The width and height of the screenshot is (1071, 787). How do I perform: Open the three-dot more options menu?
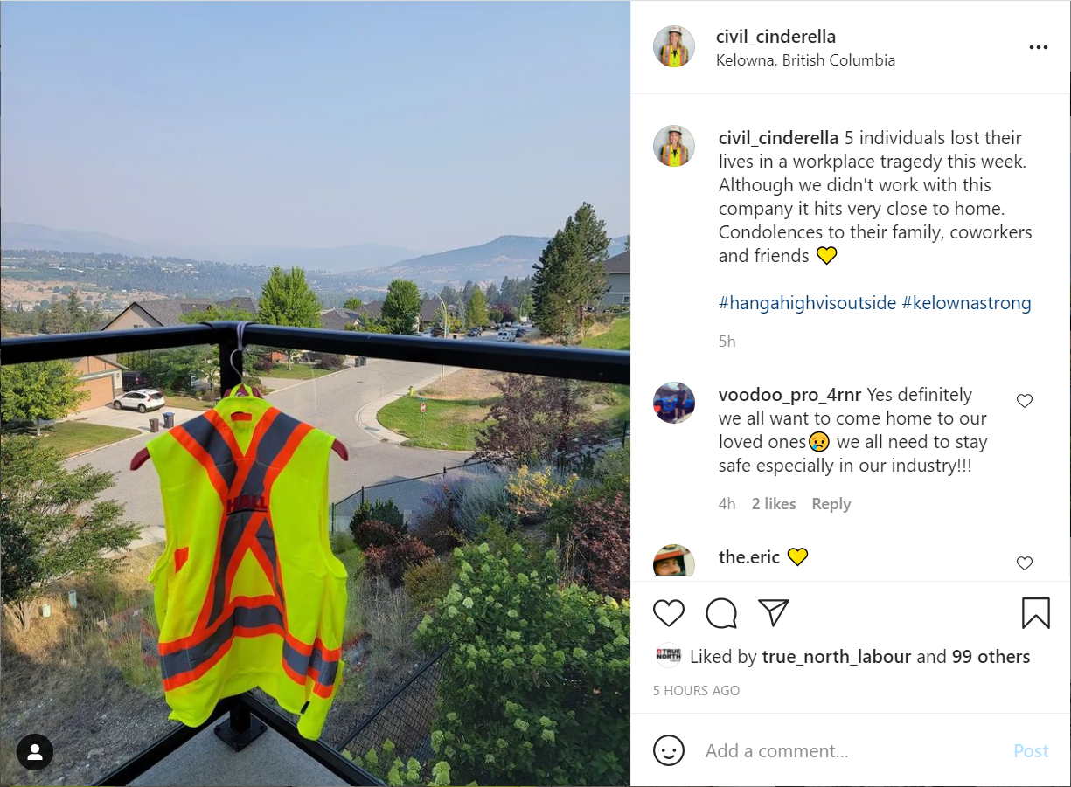tap(1039, 47)
